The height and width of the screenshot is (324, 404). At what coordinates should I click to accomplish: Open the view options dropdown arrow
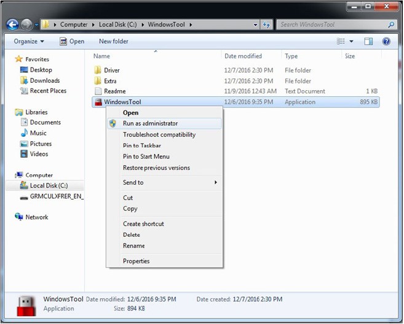click(351, 41)
